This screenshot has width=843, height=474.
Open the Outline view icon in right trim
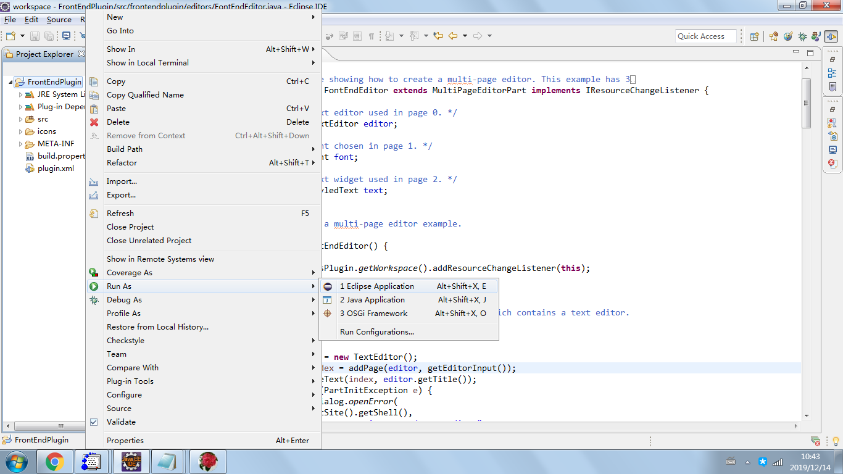(x=833, y=73)
